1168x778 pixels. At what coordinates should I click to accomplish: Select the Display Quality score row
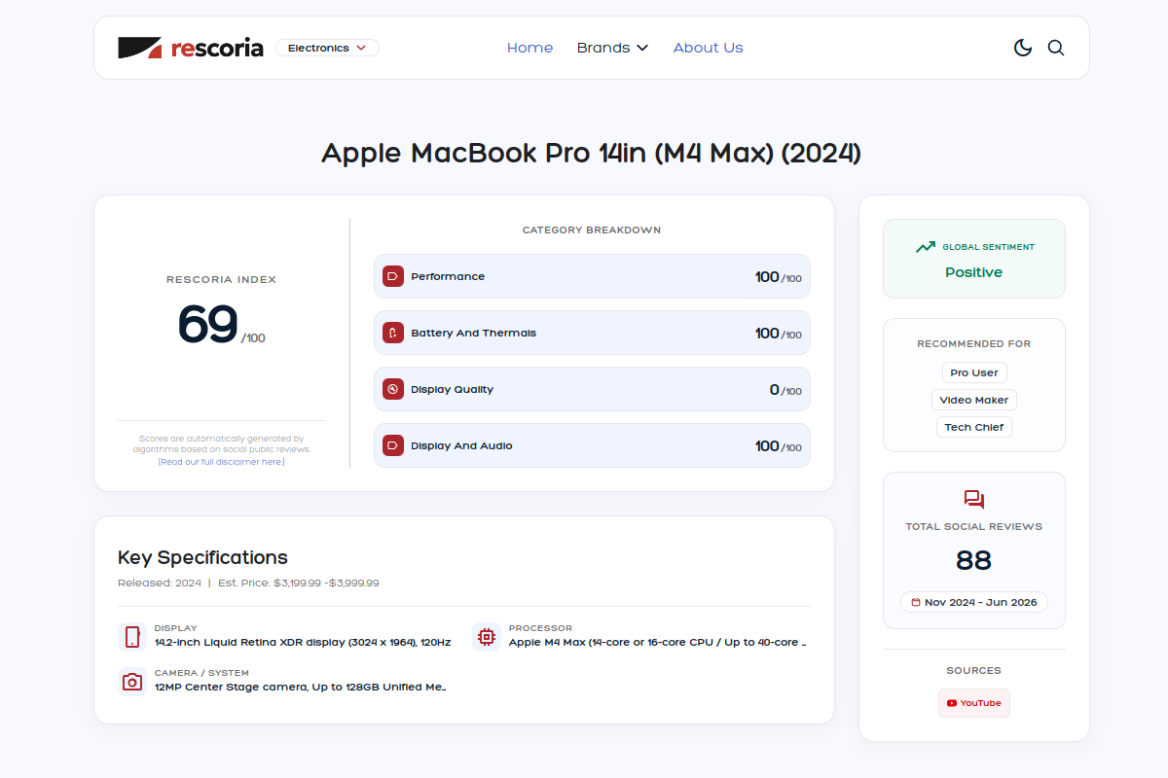[x=592, y=389]
